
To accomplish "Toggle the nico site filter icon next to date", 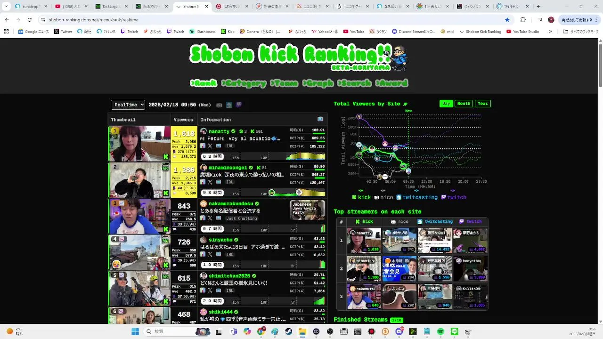I will pyautogui.click(x=219, y=105).
